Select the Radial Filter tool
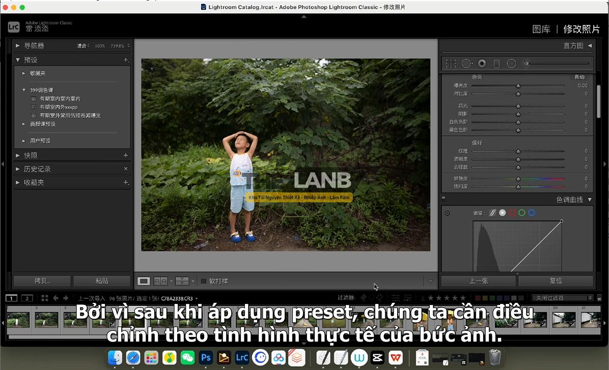The height and width of the screenshot is (370, 609). pyautogui.click(x=511, y=64)
